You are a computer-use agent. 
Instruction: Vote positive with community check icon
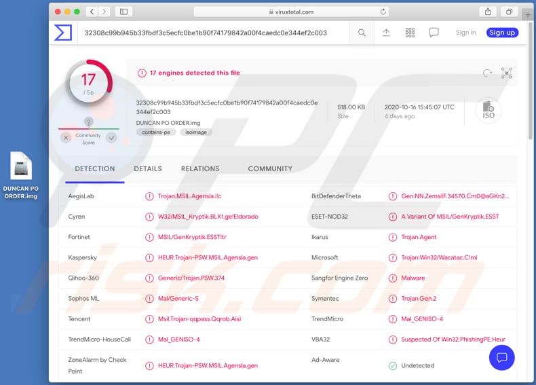[111, 138]
